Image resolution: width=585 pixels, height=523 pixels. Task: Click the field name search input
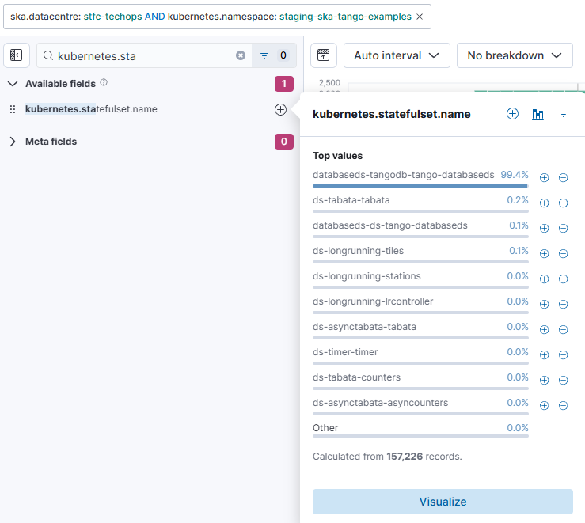pyautogui.click(x=144, y=55)
